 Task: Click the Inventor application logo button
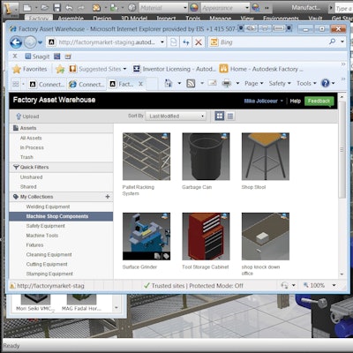click(x=10, y=10)
